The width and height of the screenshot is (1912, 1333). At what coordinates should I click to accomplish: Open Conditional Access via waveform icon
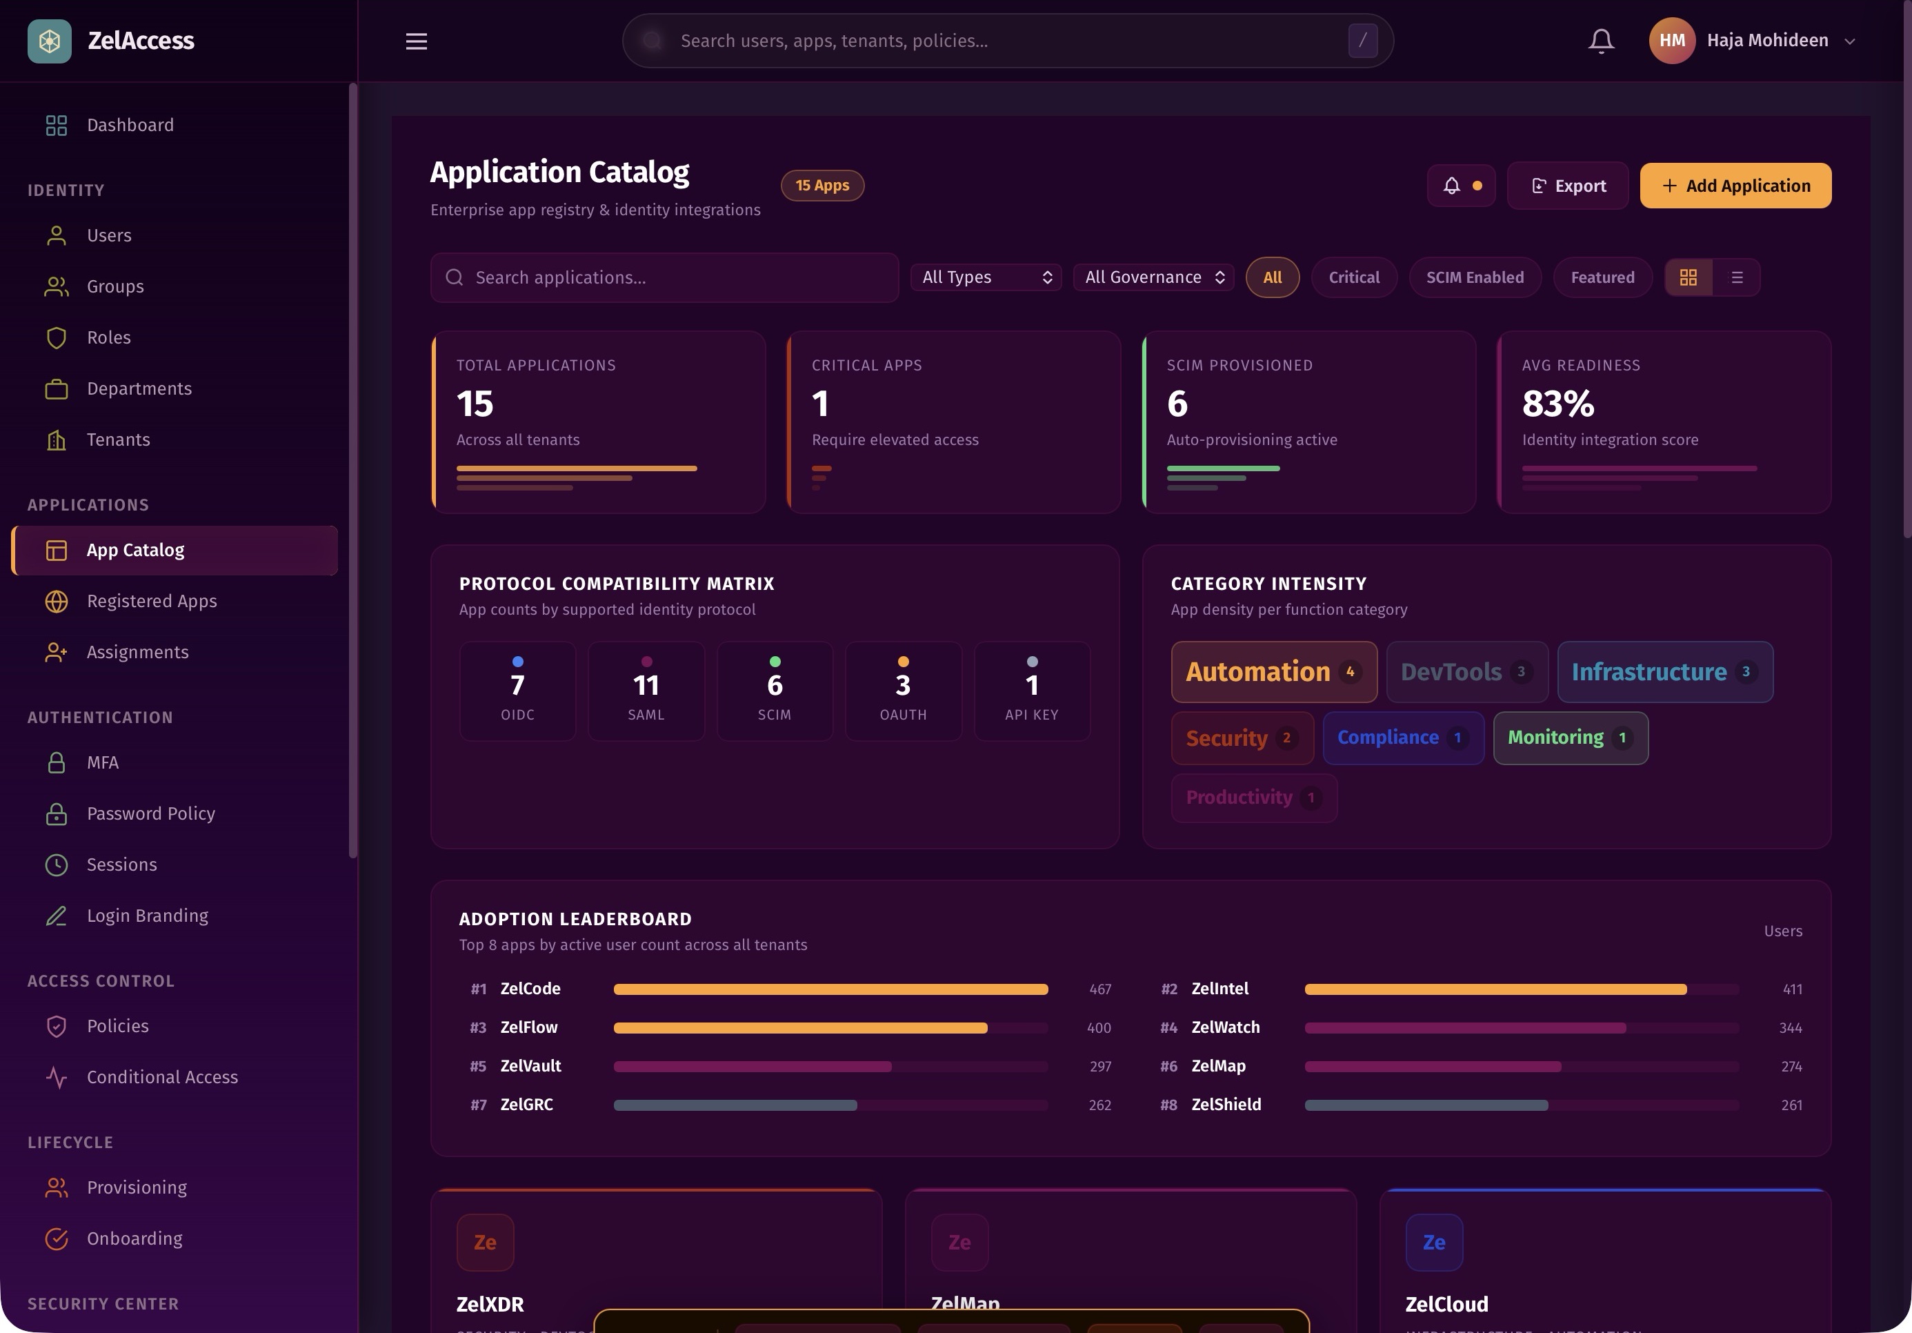pos(161,1076)
